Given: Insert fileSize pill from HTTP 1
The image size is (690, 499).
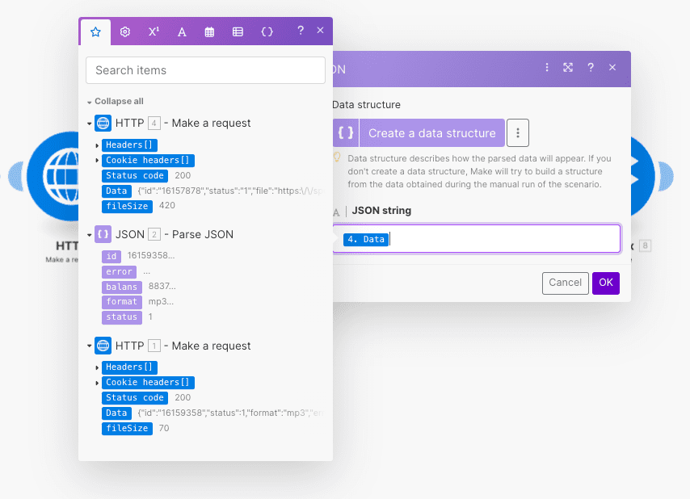Looking at the screenshot, I should click(x=127, y=429).
